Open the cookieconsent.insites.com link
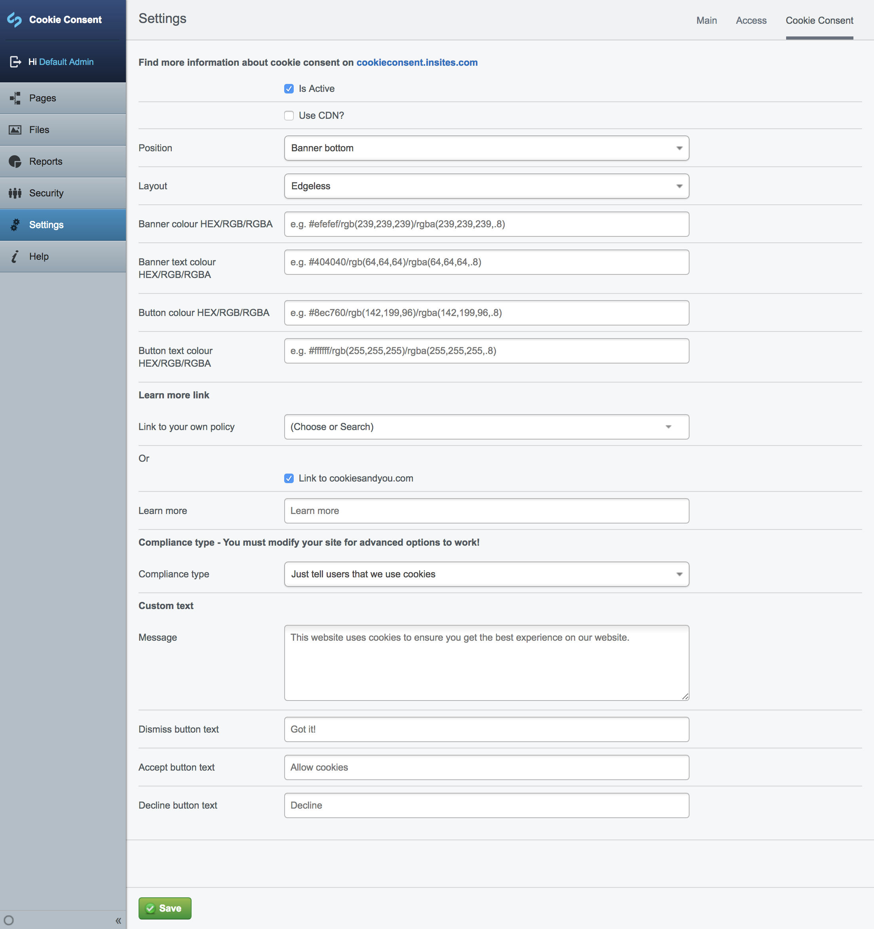This screenshot has height=929, width=874. [417, 63]
